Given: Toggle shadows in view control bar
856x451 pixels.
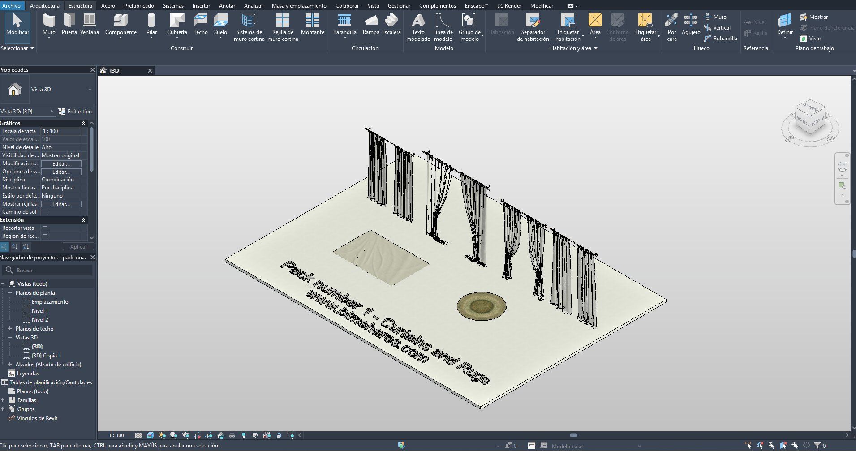Looking at the screenshot, I should pyautogui.click(x=174, y=435).
